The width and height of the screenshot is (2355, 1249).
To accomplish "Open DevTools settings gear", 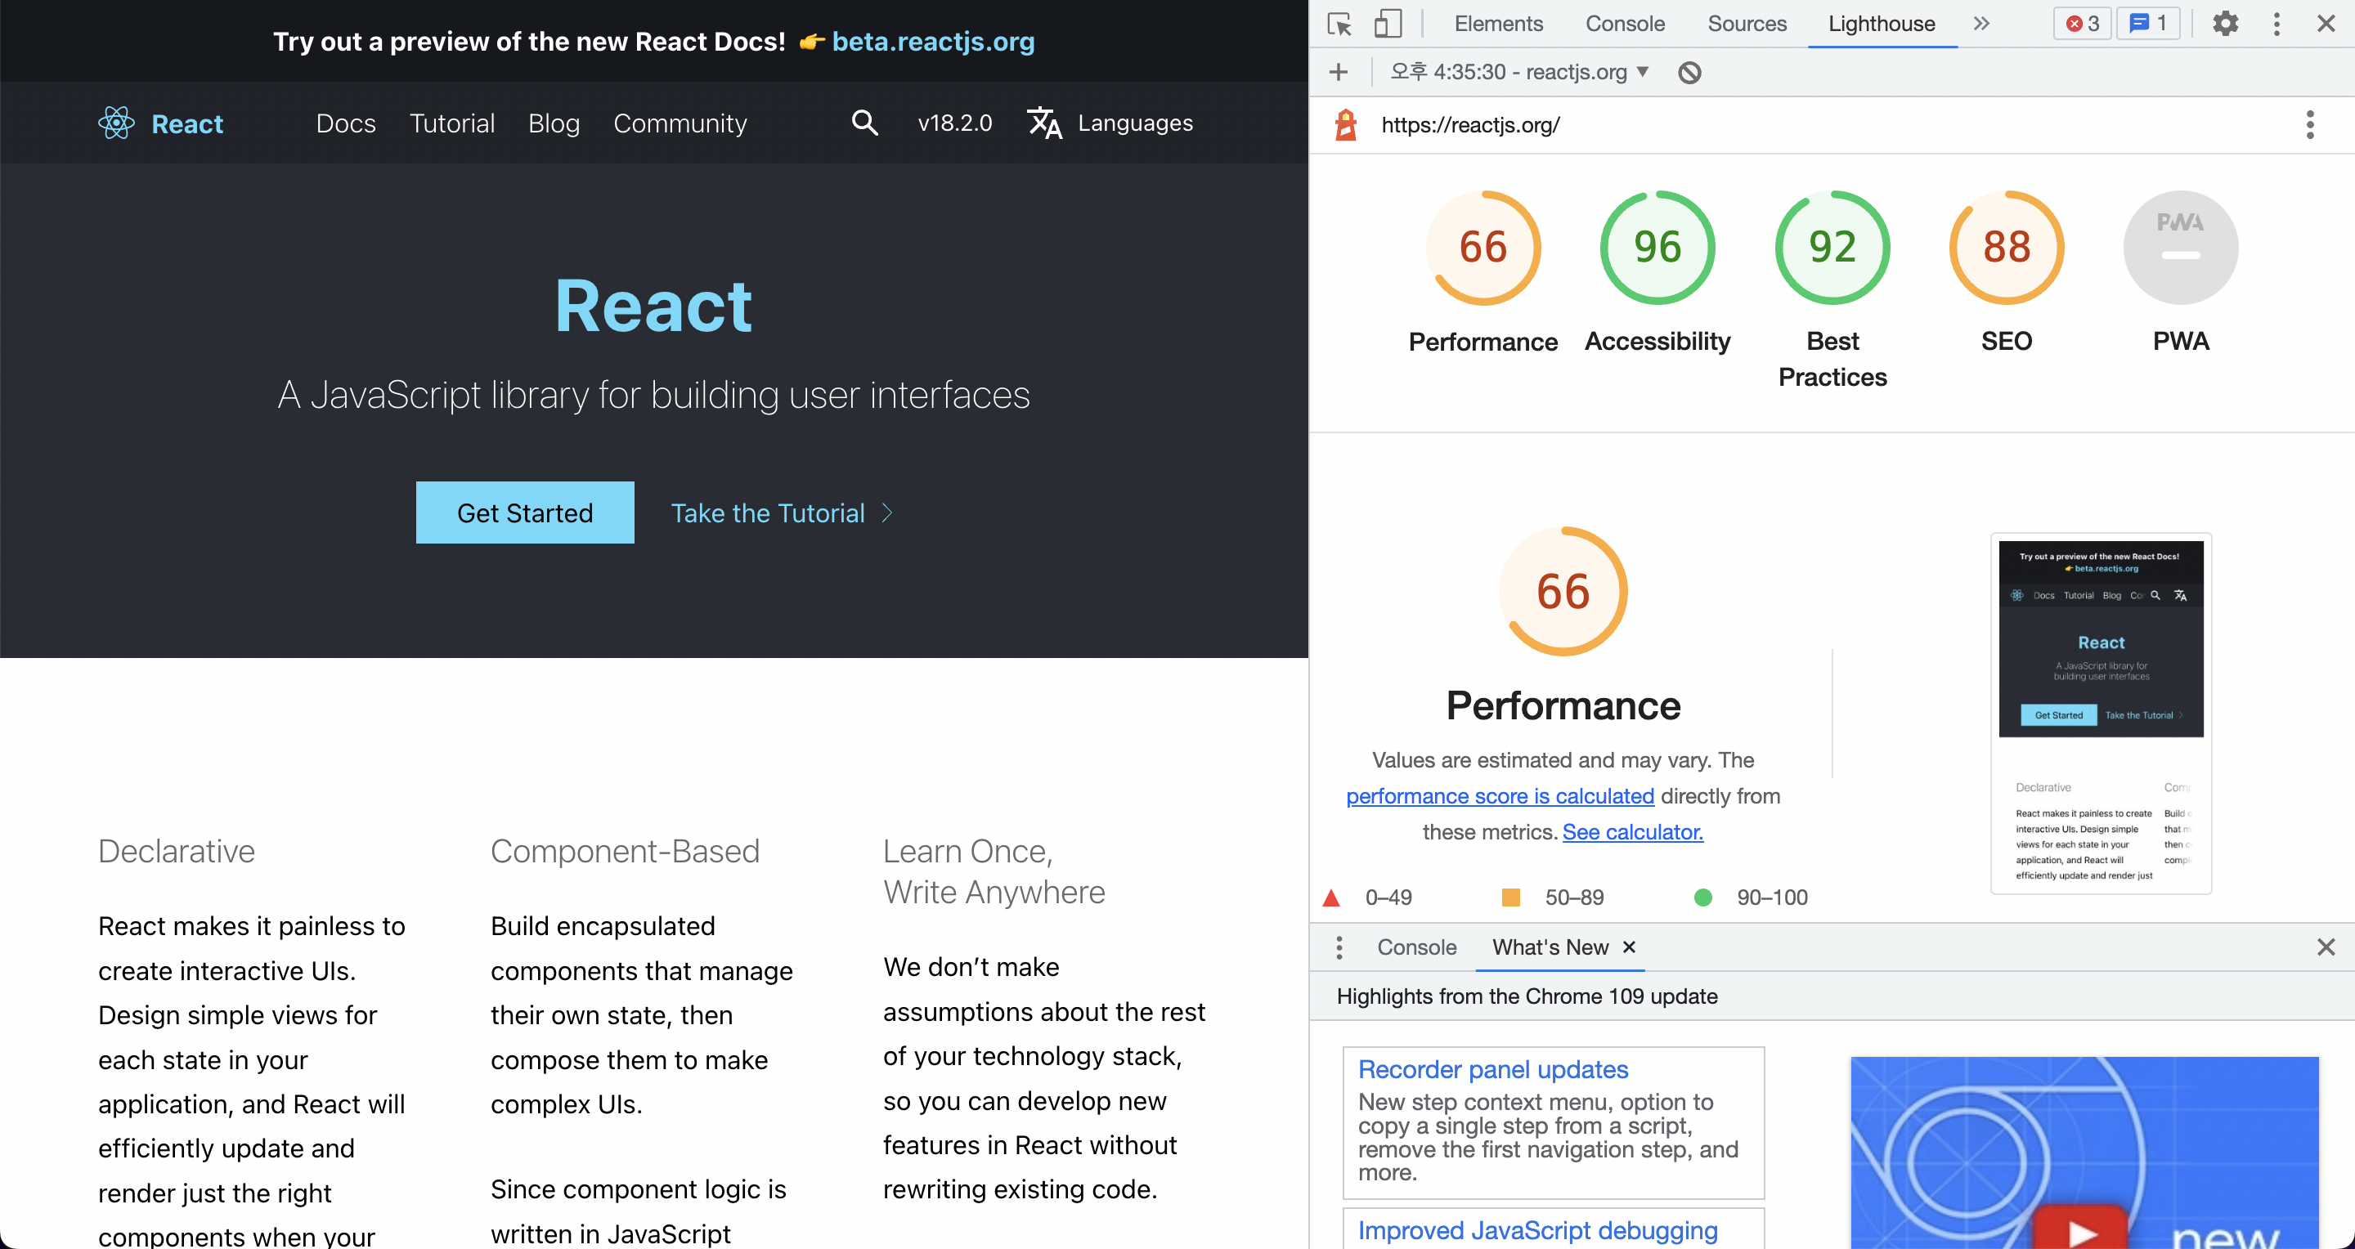I will point(2224,24).
